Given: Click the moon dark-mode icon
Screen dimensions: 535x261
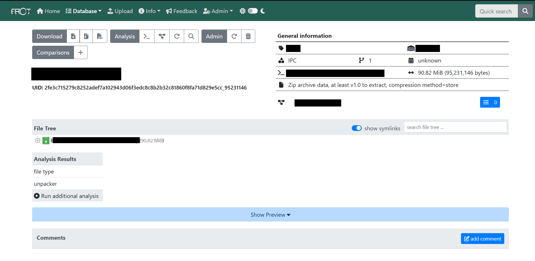Looking at the screenshot, I should tap(263, 11).
